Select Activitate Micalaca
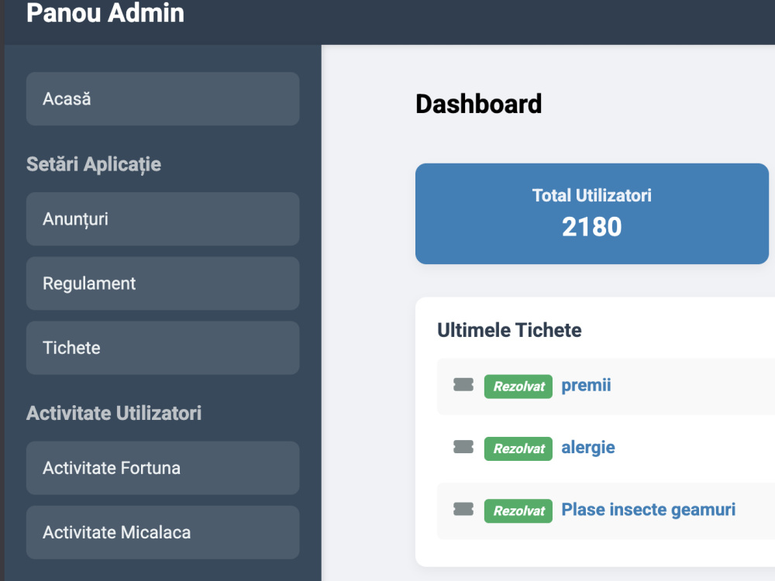Screen dimensions: 775x581 [163, 532]
